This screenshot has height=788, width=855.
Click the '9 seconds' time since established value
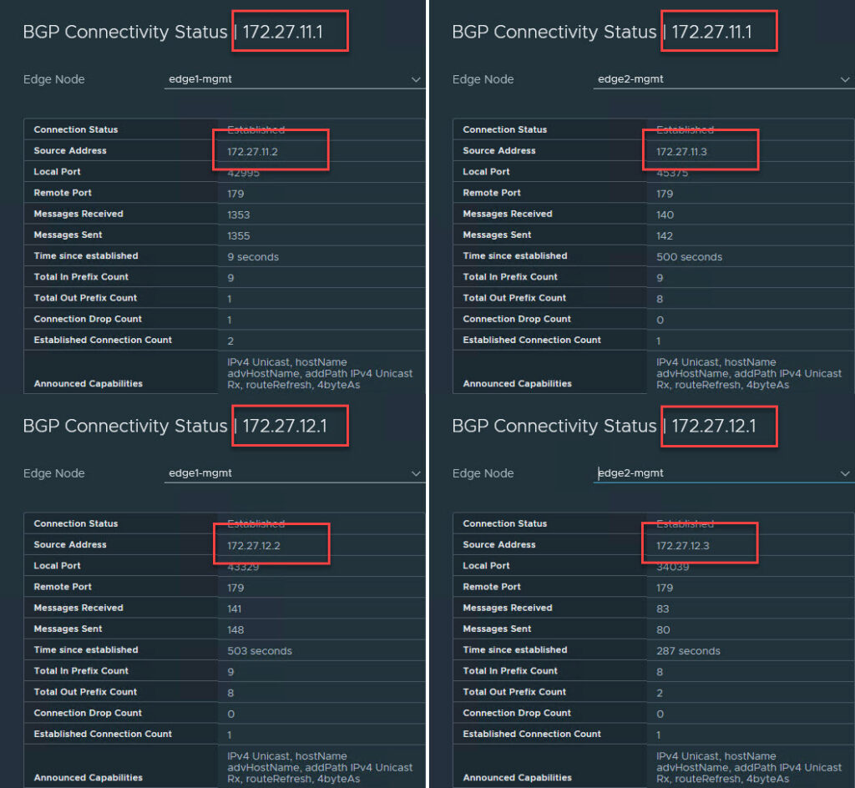click(253, 257)
